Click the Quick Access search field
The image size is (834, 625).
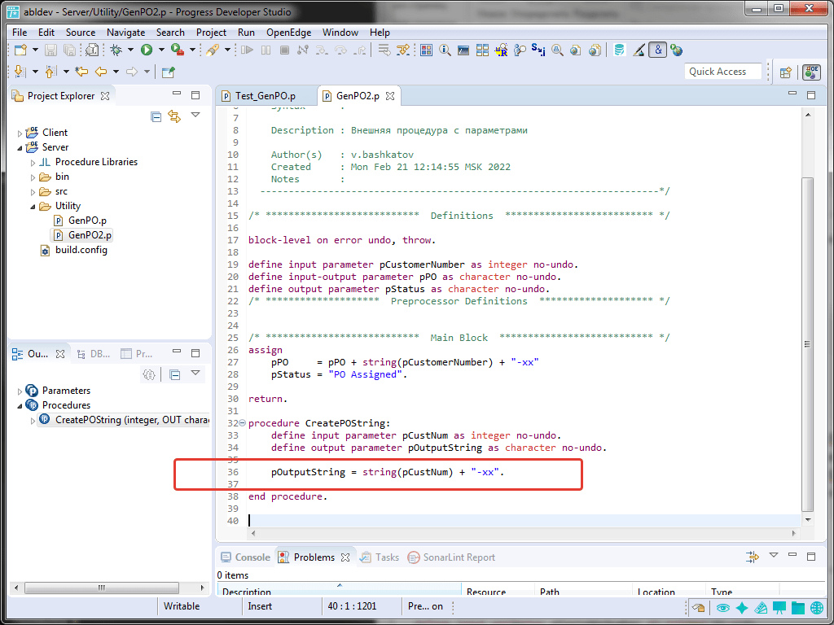coord(723,72)
